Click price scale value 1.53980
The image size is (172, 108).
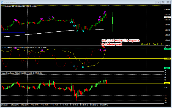(x=167, y=40)
